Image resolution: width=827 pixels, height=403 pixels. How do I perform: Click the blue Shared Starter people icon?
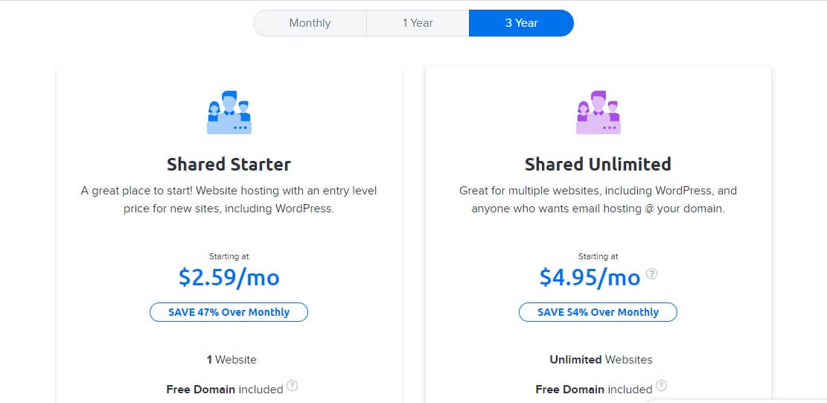click(229, 112)
